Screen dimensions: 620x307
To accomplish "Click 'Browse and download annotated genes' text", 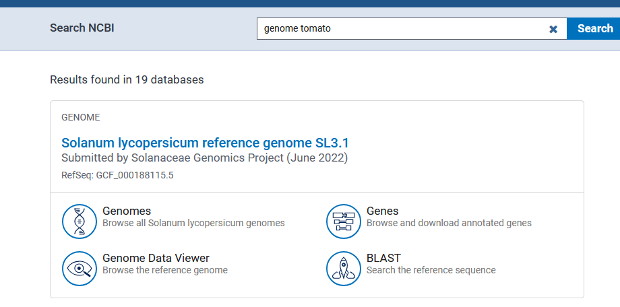I will 449,223.
